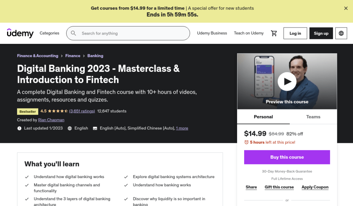This screenshot has height=206, width=353.
Task: Click 'Full Lifetime Access' text
Action: pos(287,179)
